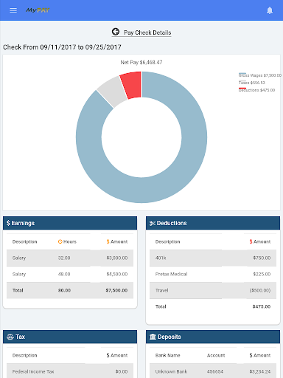Open notifications bell

point(270,10)
